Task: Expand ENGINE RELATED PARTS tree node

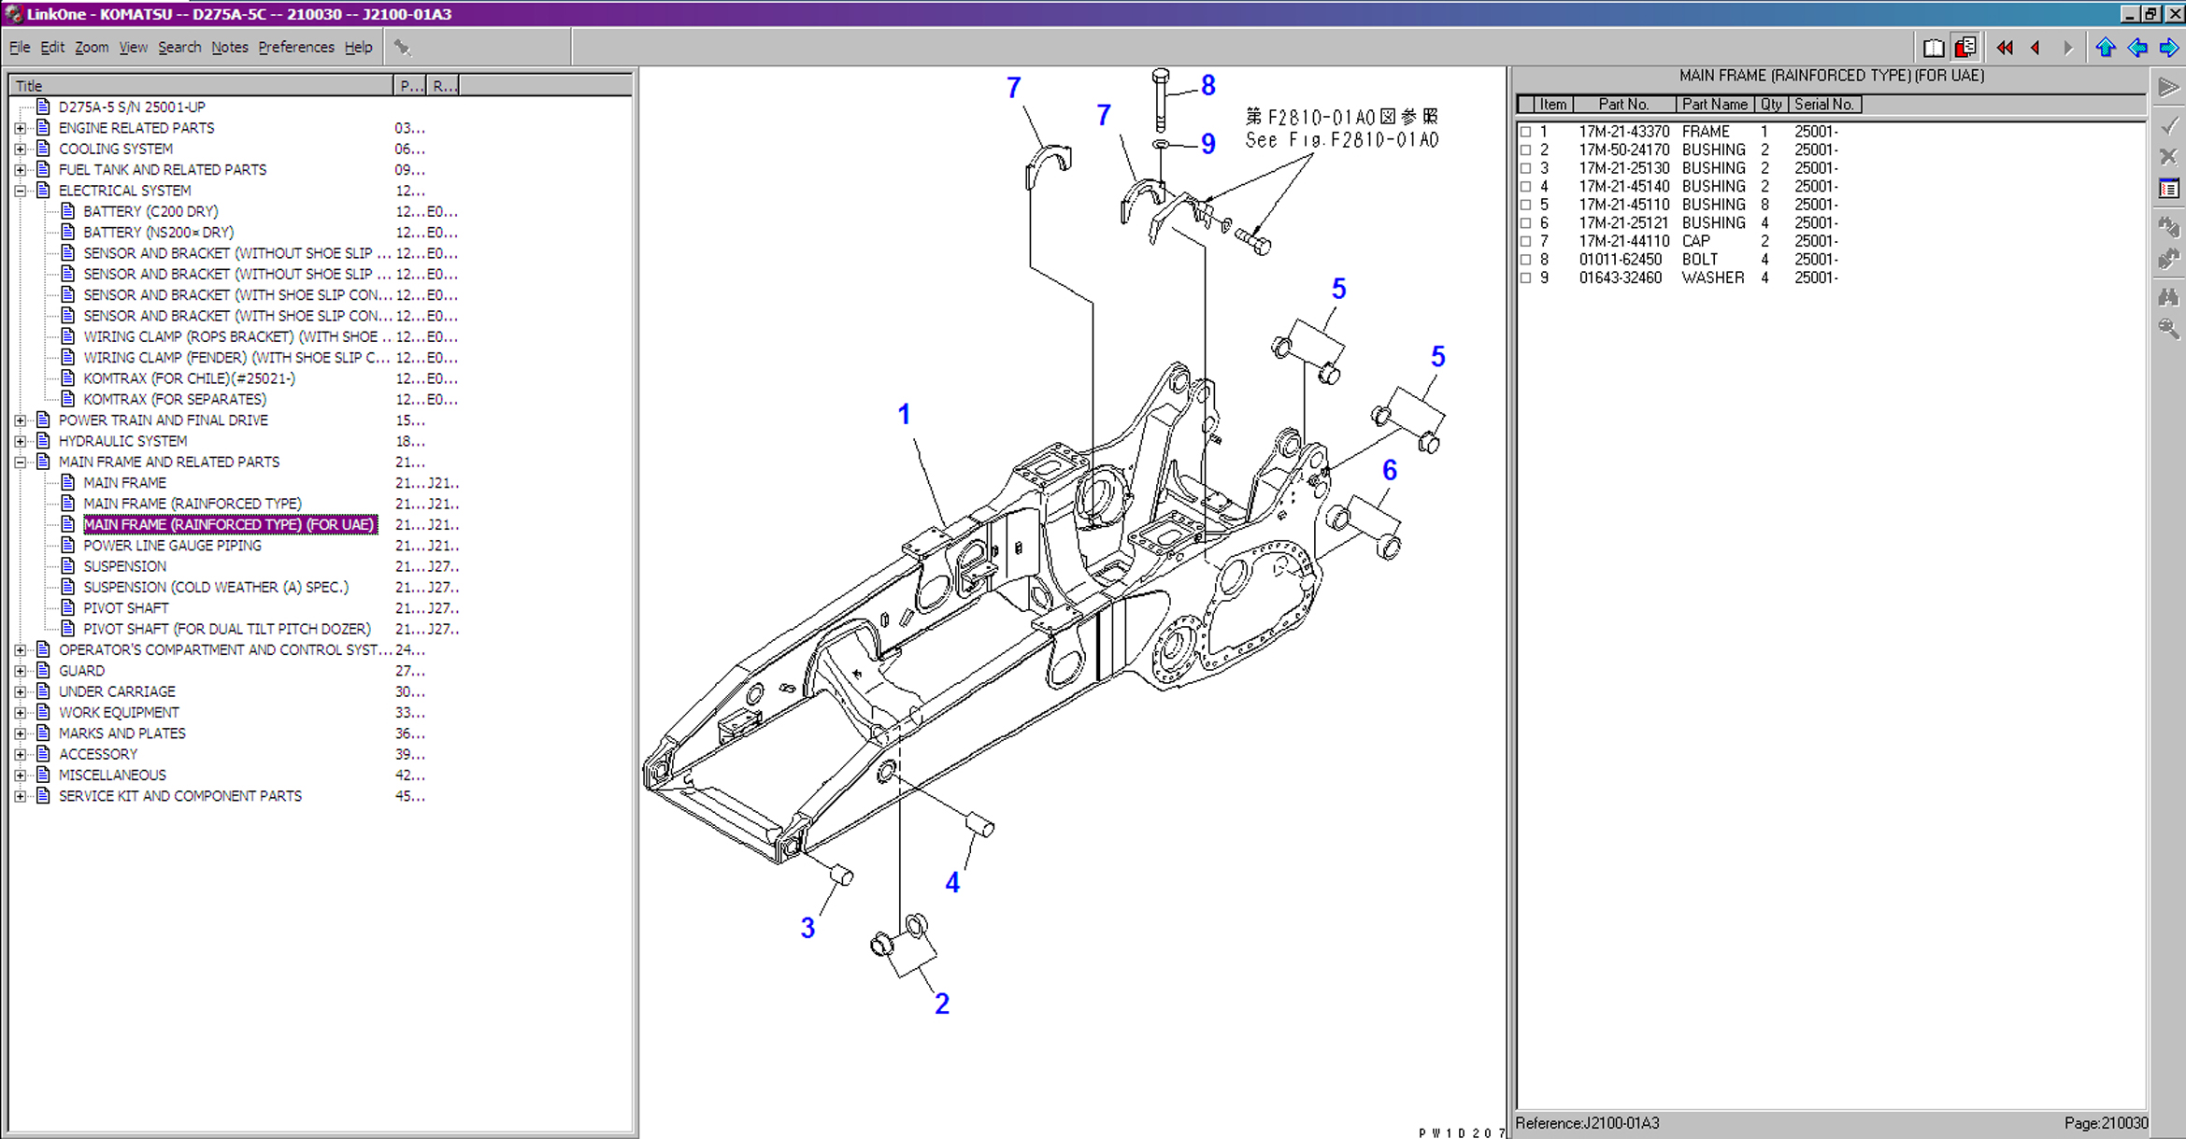Action: pyautogui.click(x=21, y=128)
